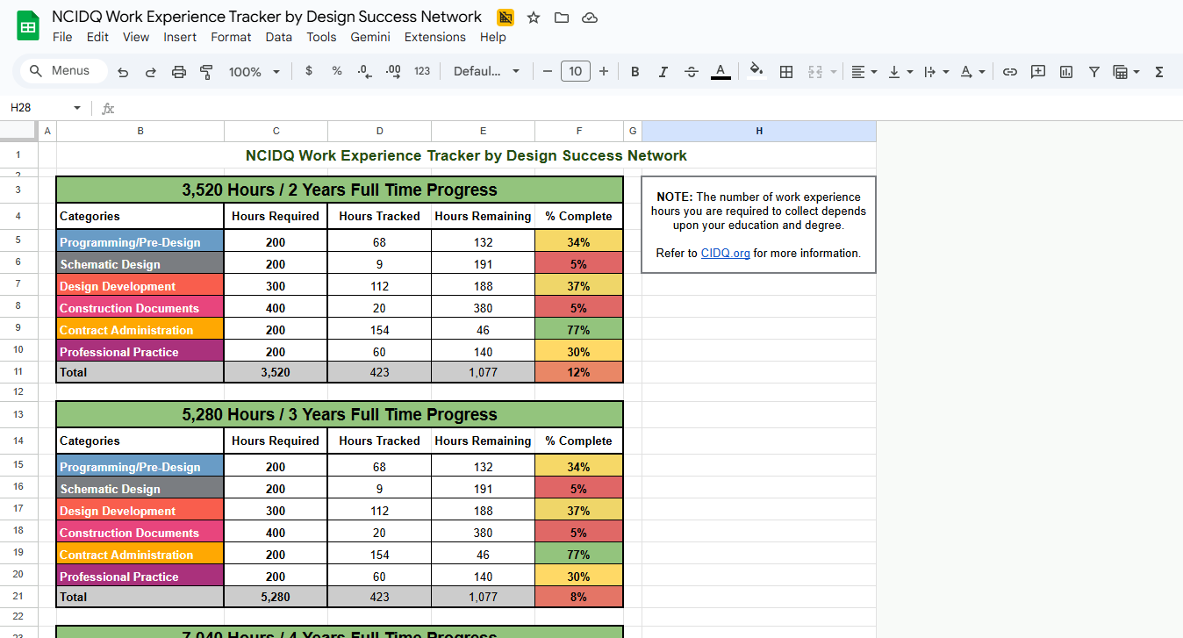The height and width of the screenshot is (638, 1183).
Task: Select the 12% total complete cell
Action: 579,372
